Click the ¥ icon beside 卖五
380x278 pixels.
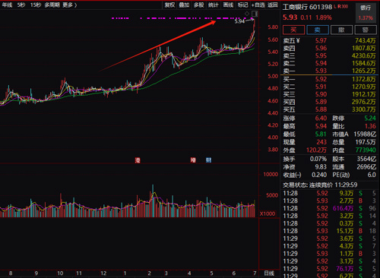[298, 40]
